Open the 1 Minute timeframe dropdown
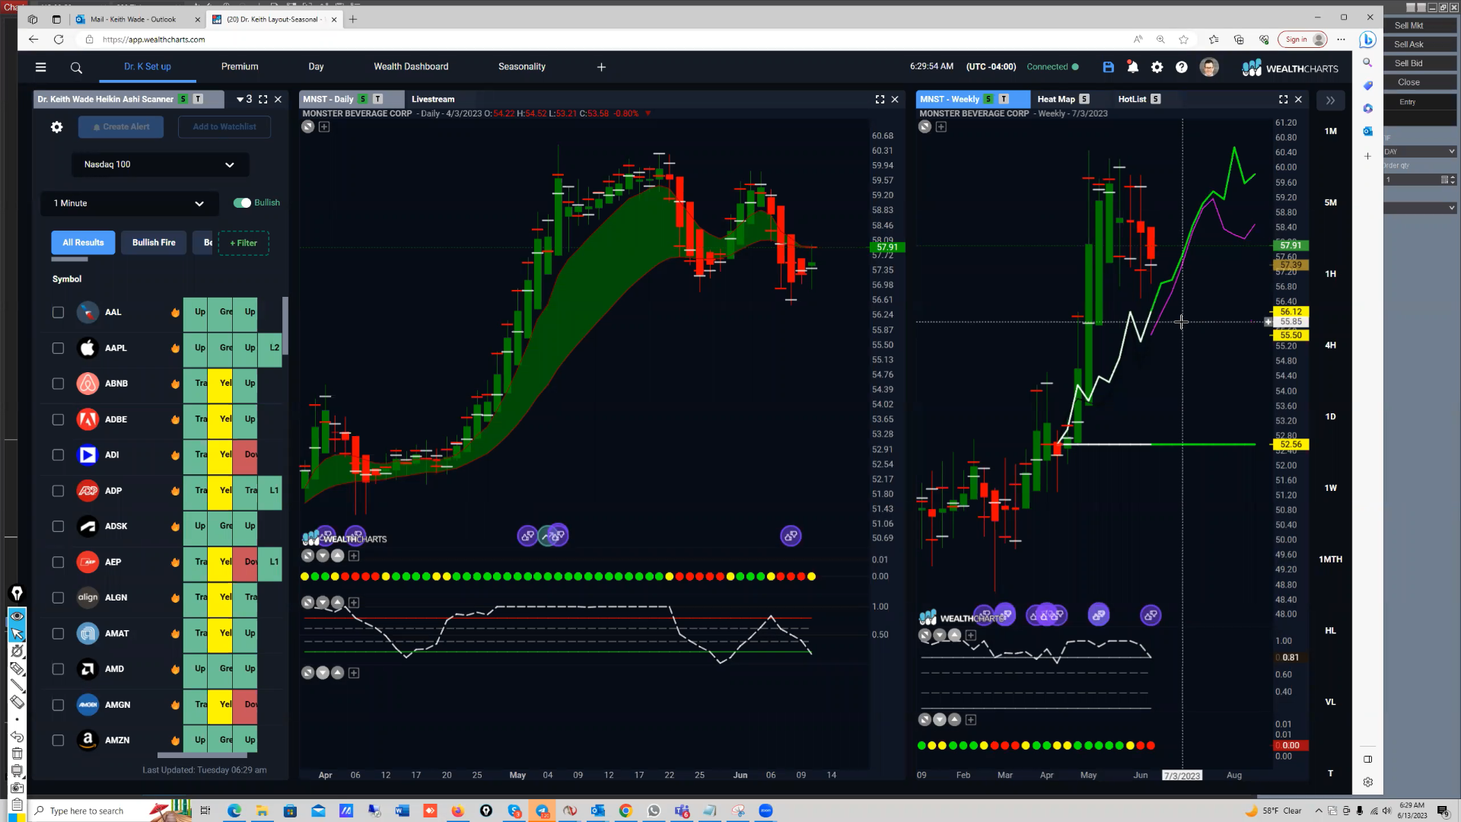 click(129, 203)
